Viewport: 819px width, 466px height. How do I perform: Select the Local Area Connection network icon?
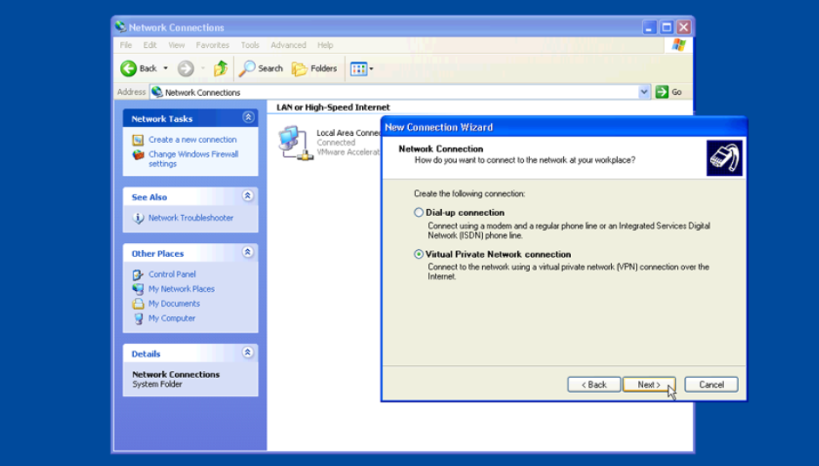(296, 143)
